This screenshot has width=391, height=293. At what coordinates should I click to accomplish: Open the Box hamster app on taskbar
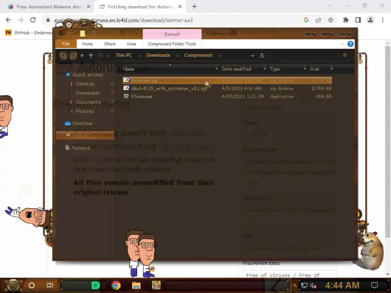(156, 285)
